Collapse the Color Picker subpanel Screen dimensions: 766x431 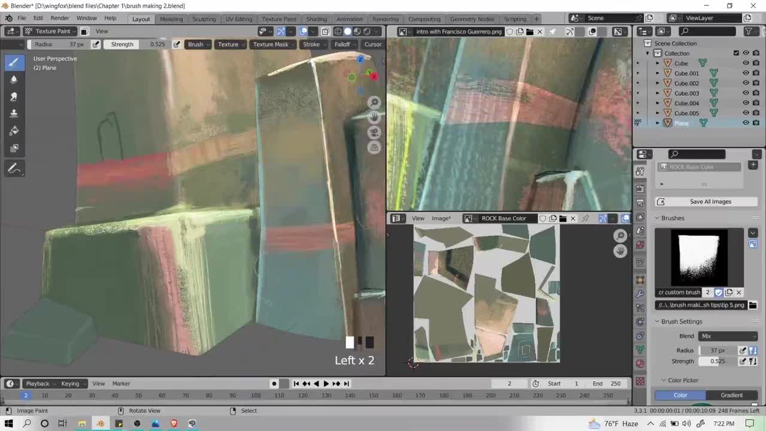tap(664, 381)
